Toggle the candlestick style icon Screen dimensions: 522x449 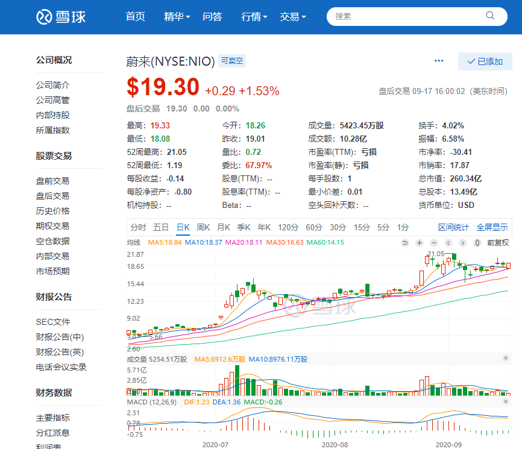click(477, 243)
